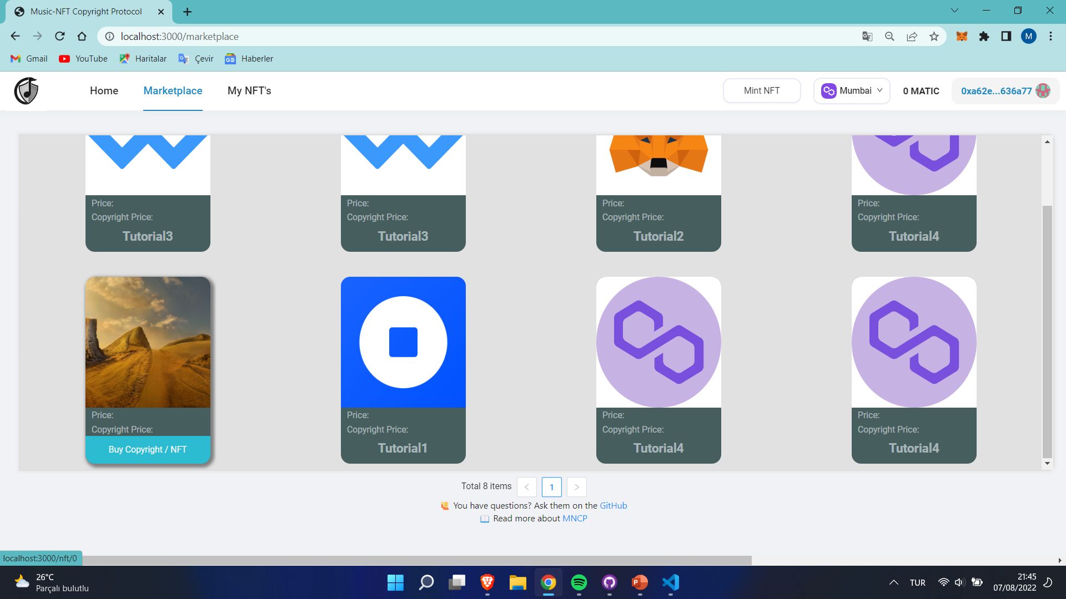The height and width of the screenshot is (599, 1066).
Task: Open the Home nav item
Action: point(104,90)
